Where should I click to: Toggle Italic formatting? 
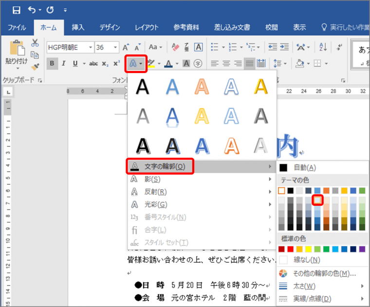click(63, 63)
